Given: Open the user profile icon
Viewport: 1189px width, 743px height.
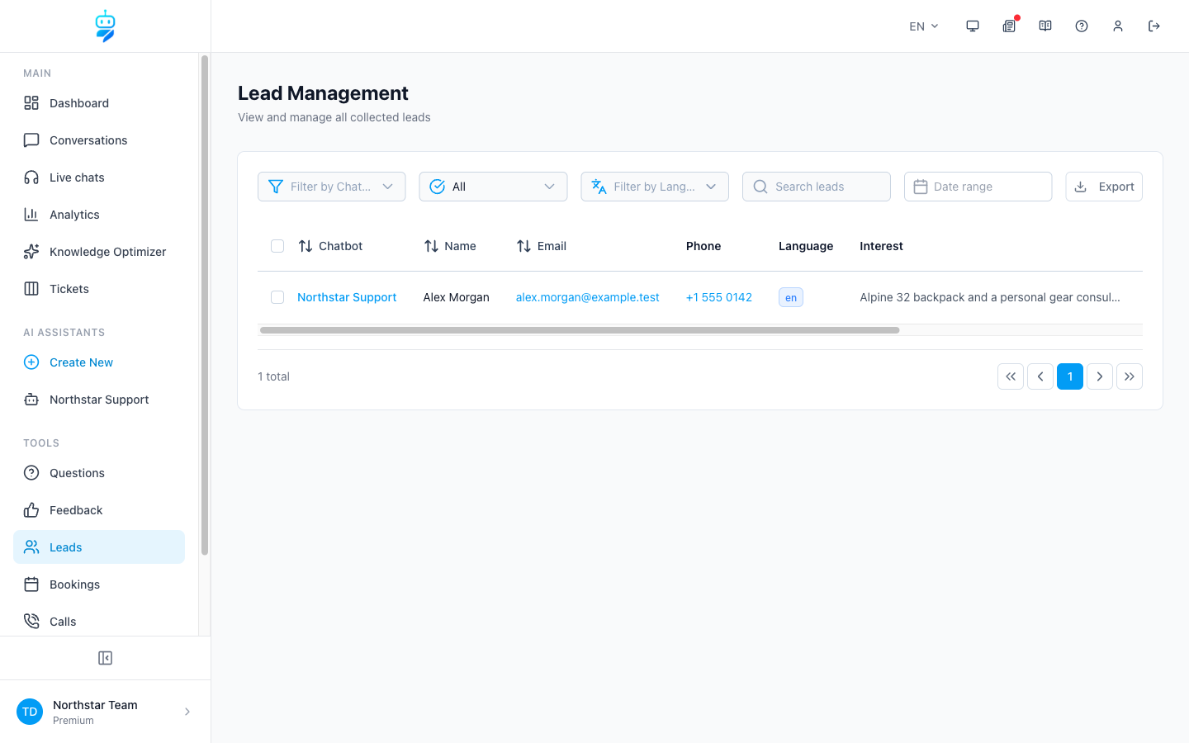Looking at the screenshot, I should tap(1118, 26).
